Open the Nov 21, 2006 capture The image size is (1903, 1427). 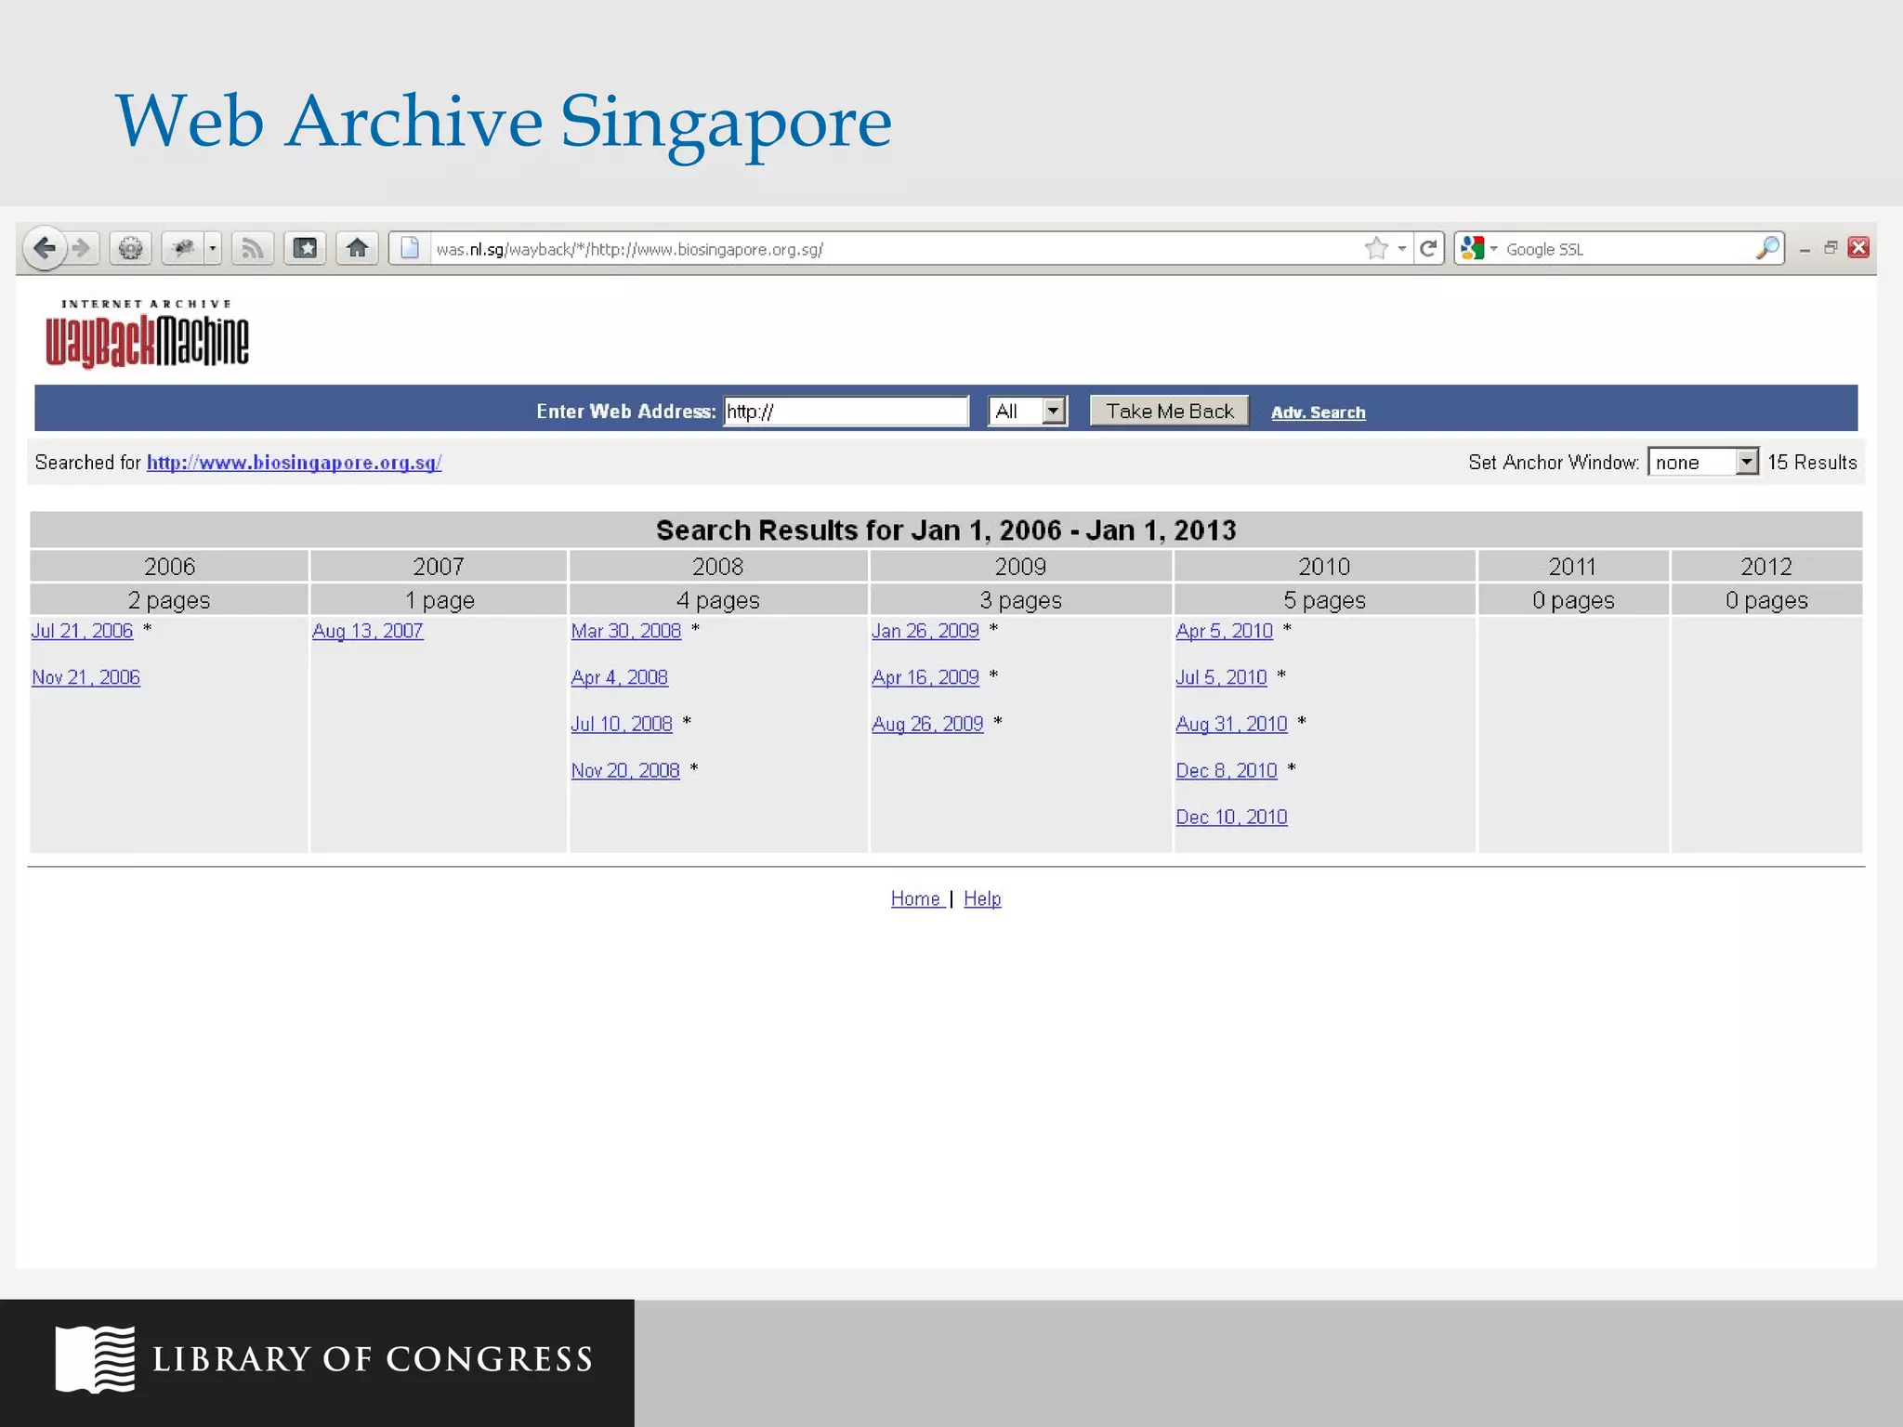tap(85, 677)
